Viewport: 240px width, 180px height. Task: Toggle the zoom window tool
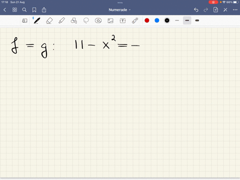pyautogui.click(x=24, y=20)
